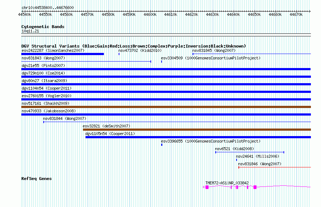Click the nsv6521 (Kidd2008) variant label

pyautogui.click(x=234, y=149)
